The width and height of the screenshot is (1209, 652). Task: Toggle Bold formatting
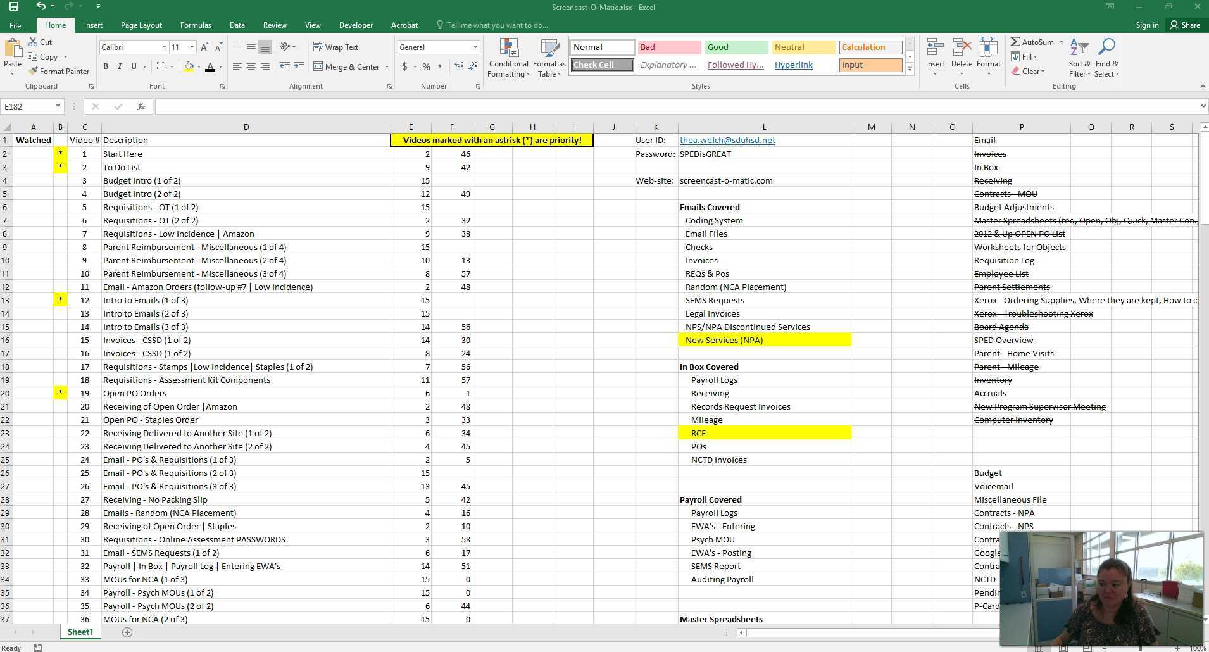click(106, 66)
